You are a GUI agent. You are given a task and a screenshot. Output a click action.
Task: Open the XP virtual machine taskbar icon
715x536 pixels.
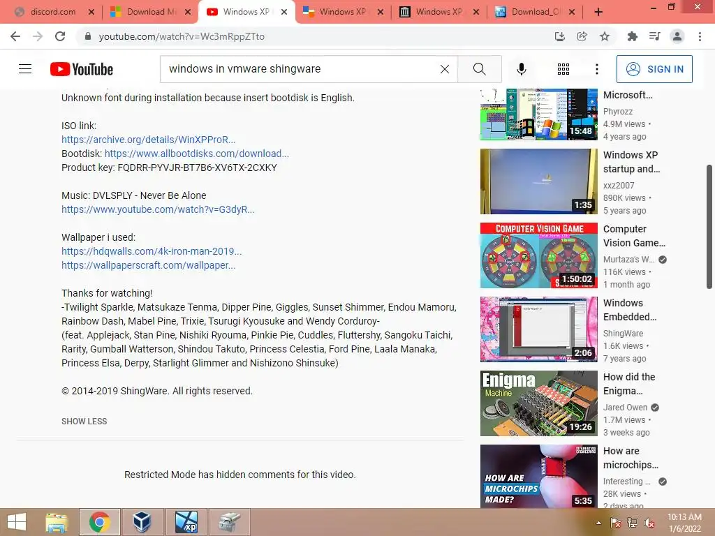click(x=186, y=522)
